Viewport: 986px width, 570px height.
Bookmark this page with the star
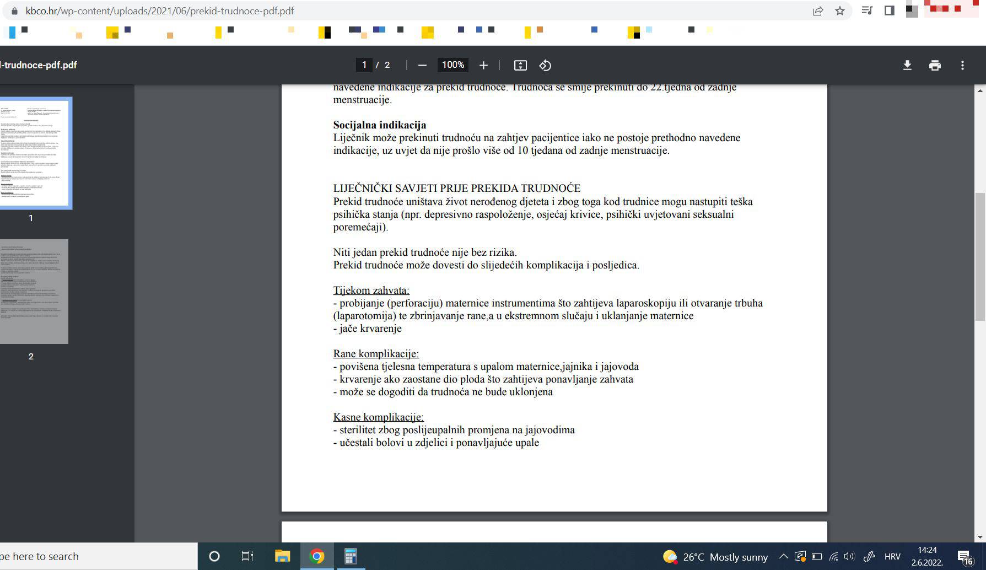tap(840, 11)
